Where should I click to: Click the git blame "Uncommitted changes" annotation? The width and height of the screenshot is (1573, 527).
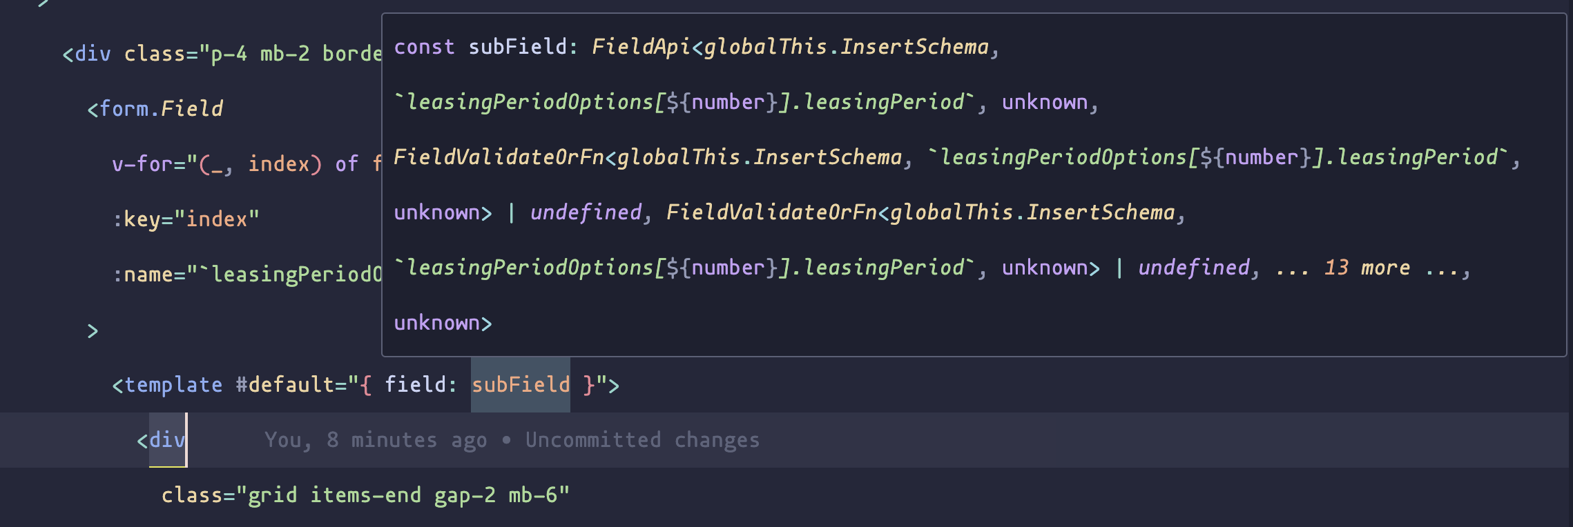pos(642,439)
